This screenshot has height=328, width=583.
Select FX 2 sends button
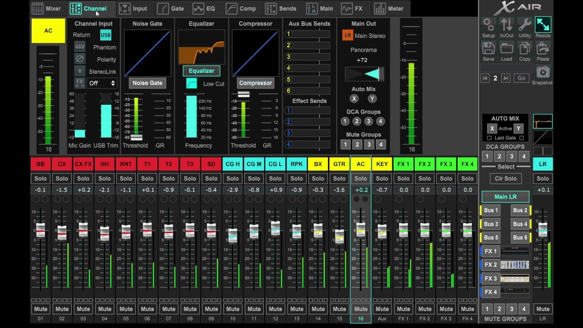(x=491, y=265)
